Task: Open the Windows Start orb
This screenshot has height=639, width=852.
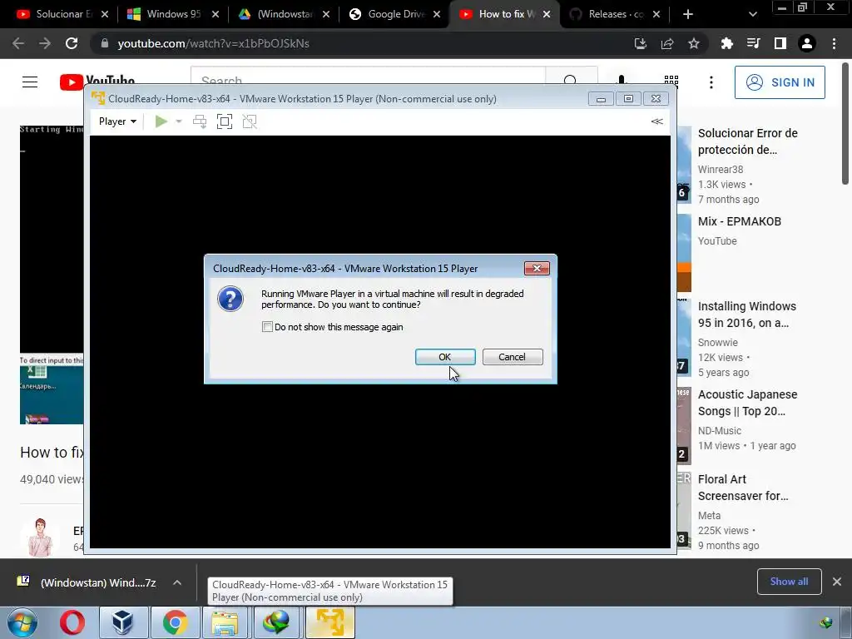Action: click(x=22, y=622)
